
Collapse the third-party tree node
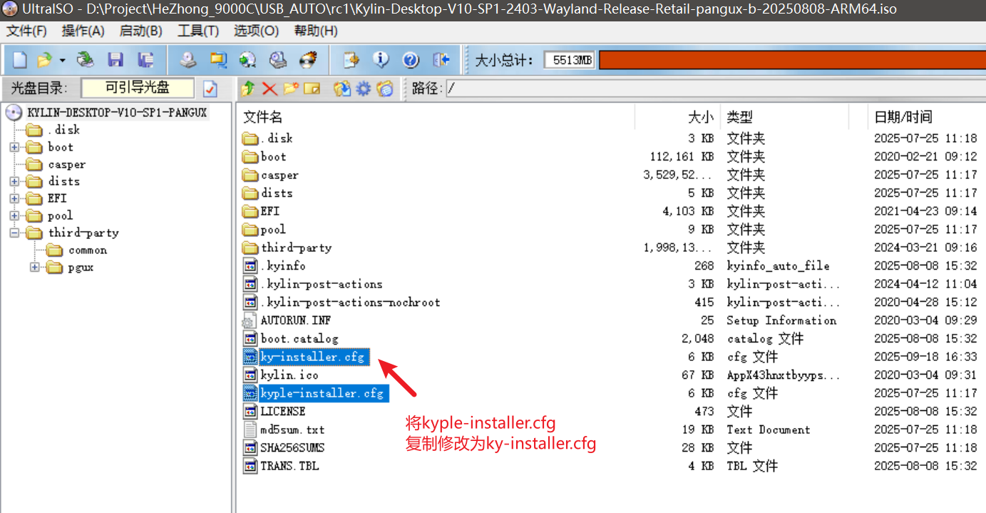(14, 233)
